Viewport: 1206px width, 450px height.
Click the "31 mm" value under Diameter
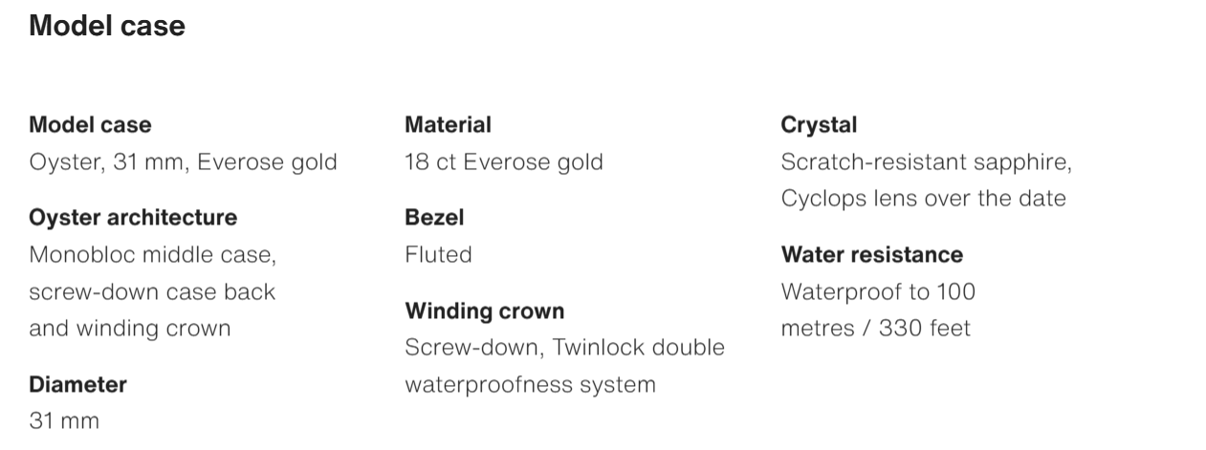coord(64,420)
